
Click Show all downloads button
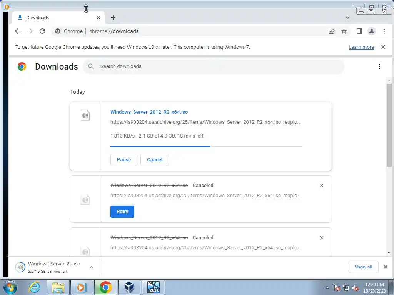tap(363, 267)
